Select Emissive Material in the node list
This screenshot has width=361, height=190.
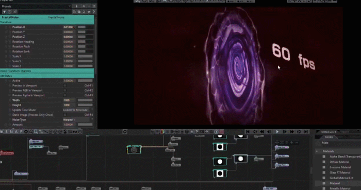[340, 167]
